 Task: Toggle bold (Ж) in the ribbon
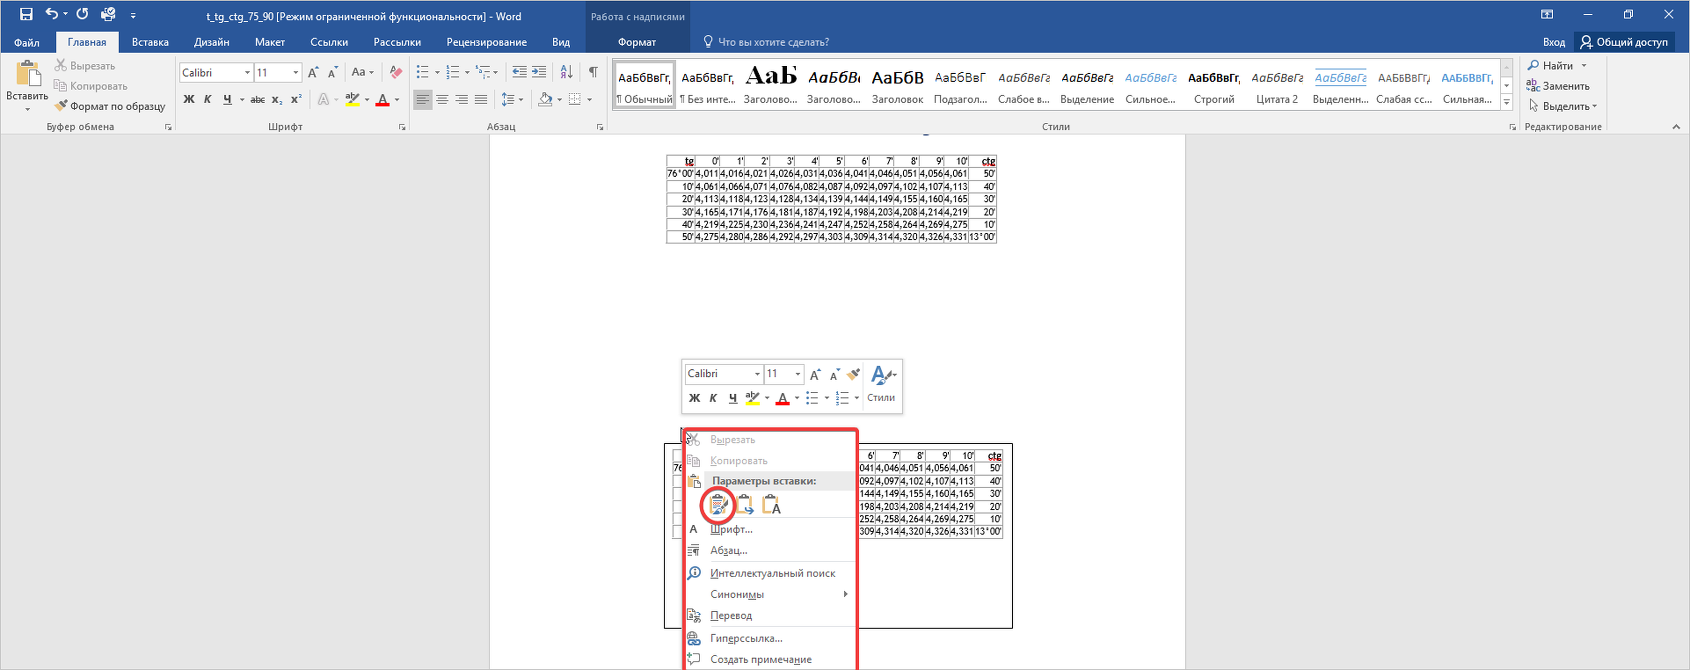tap(189, 100)
